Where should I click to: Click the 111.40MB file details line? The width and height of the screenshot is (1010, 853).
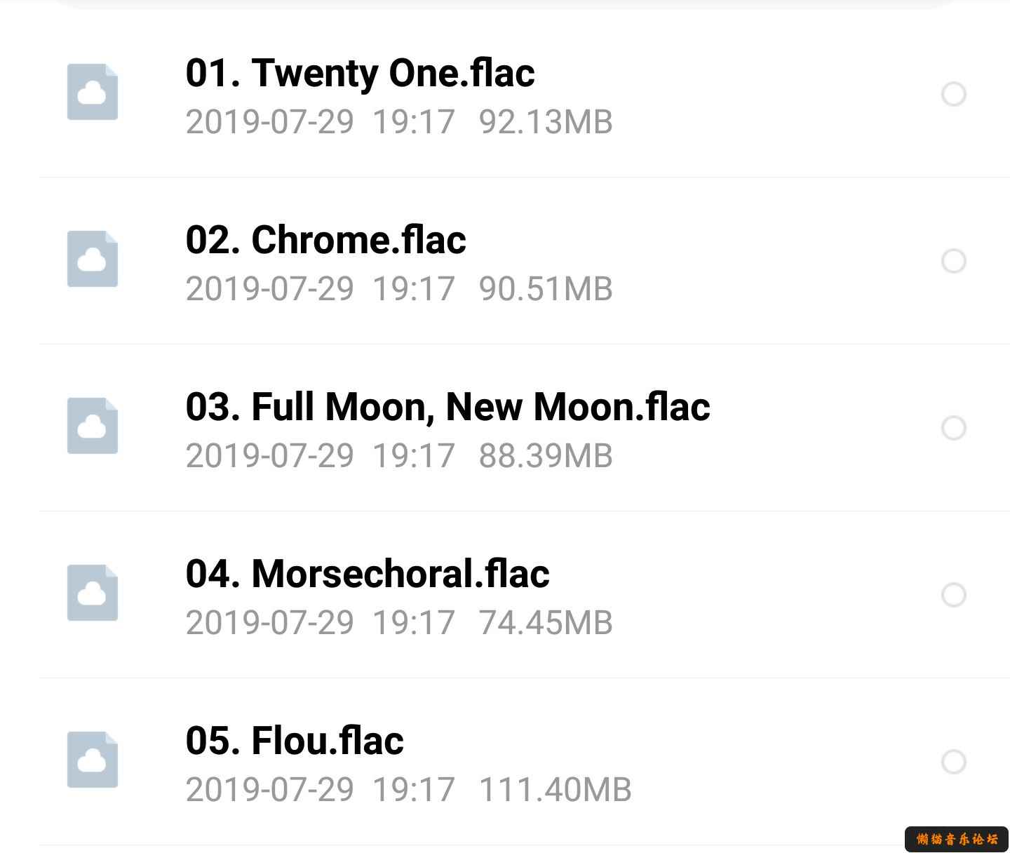(x=408, y=790)
